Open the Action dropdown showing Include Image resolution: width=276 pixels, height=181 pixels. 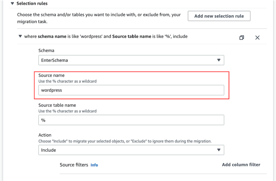point(131,150)
